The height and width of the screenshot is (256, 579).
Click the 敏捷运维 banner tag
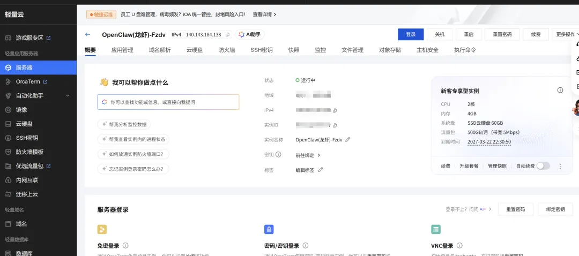[x=101, y=14]
